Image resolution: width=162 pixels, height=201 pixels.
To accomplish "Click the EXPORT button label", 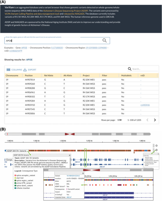I will (32, 70).
